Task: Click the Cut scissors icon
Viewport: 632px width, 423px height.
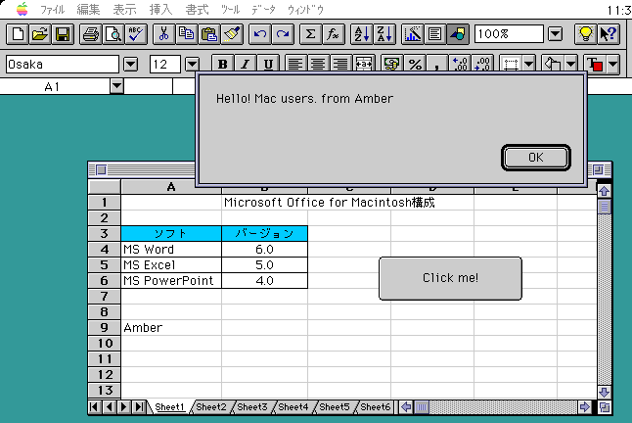Action: point(163,34)
